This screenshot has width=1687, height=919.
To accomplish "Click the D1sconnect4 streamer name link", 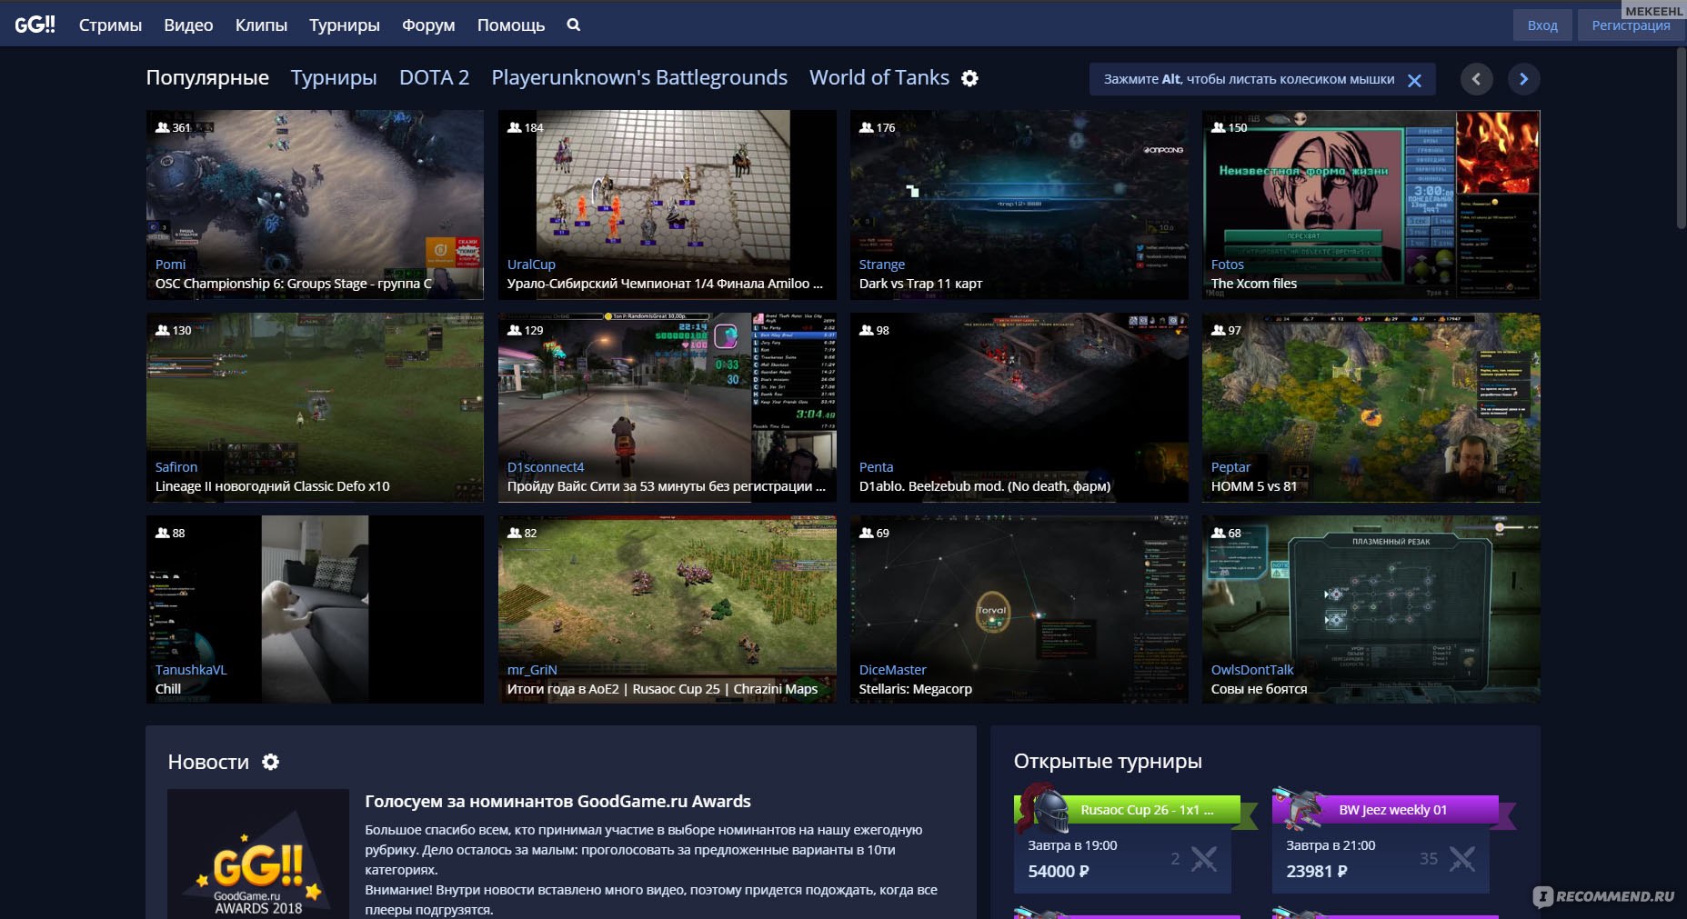I will click(x=546, y=467).
